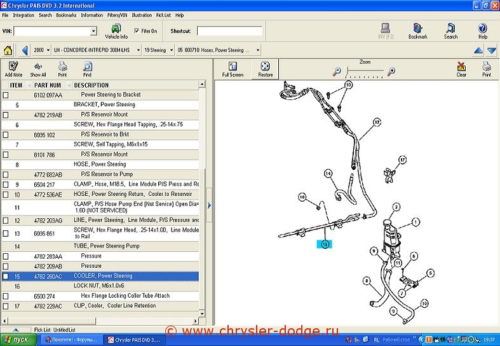Screen dimensions: 500x346
Task: Click callout 17 in the diagram
Action: click(402, 160)
